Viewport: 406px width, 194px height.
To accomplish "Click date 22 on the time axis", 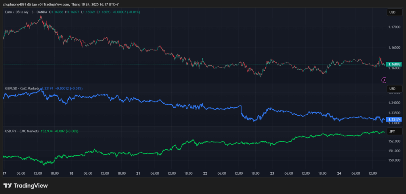I will [205, 173].
